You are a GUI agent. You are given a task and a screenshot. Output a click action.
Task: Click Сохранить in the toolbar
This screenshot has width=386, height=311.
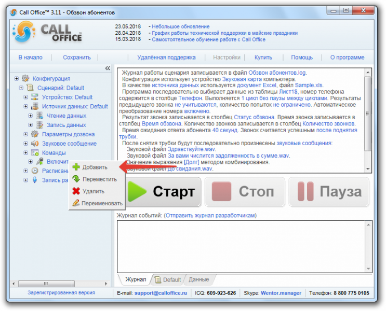coord(77,57)
